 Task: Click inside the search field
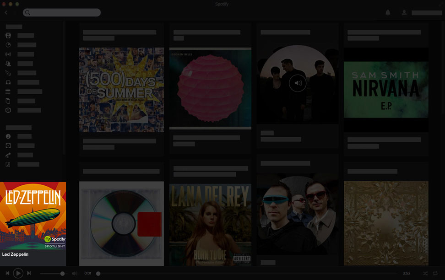(x=62, y=12)
